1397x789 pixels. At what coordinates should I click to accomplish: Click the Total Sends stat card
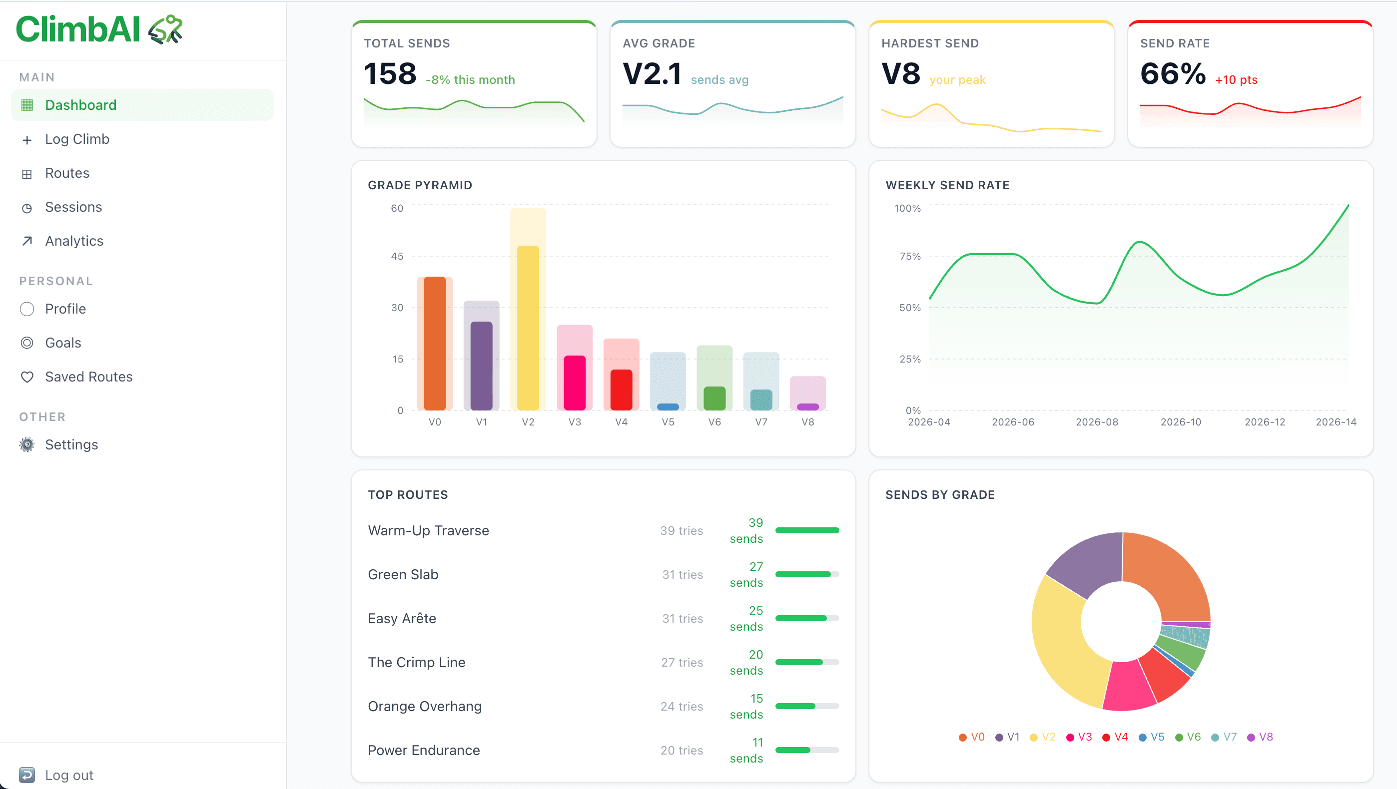coord(474,84)
